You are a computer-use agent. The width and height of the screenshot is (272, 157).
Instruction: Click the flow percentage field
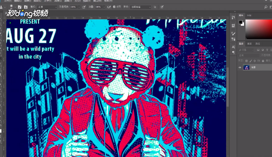click(x=98, y=7)
